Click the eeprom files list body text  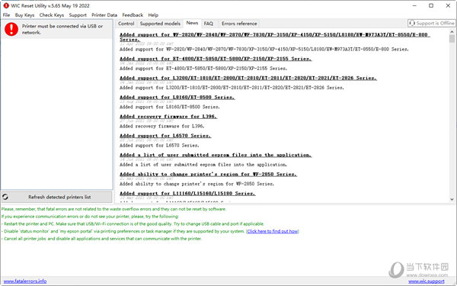[203, 165]
